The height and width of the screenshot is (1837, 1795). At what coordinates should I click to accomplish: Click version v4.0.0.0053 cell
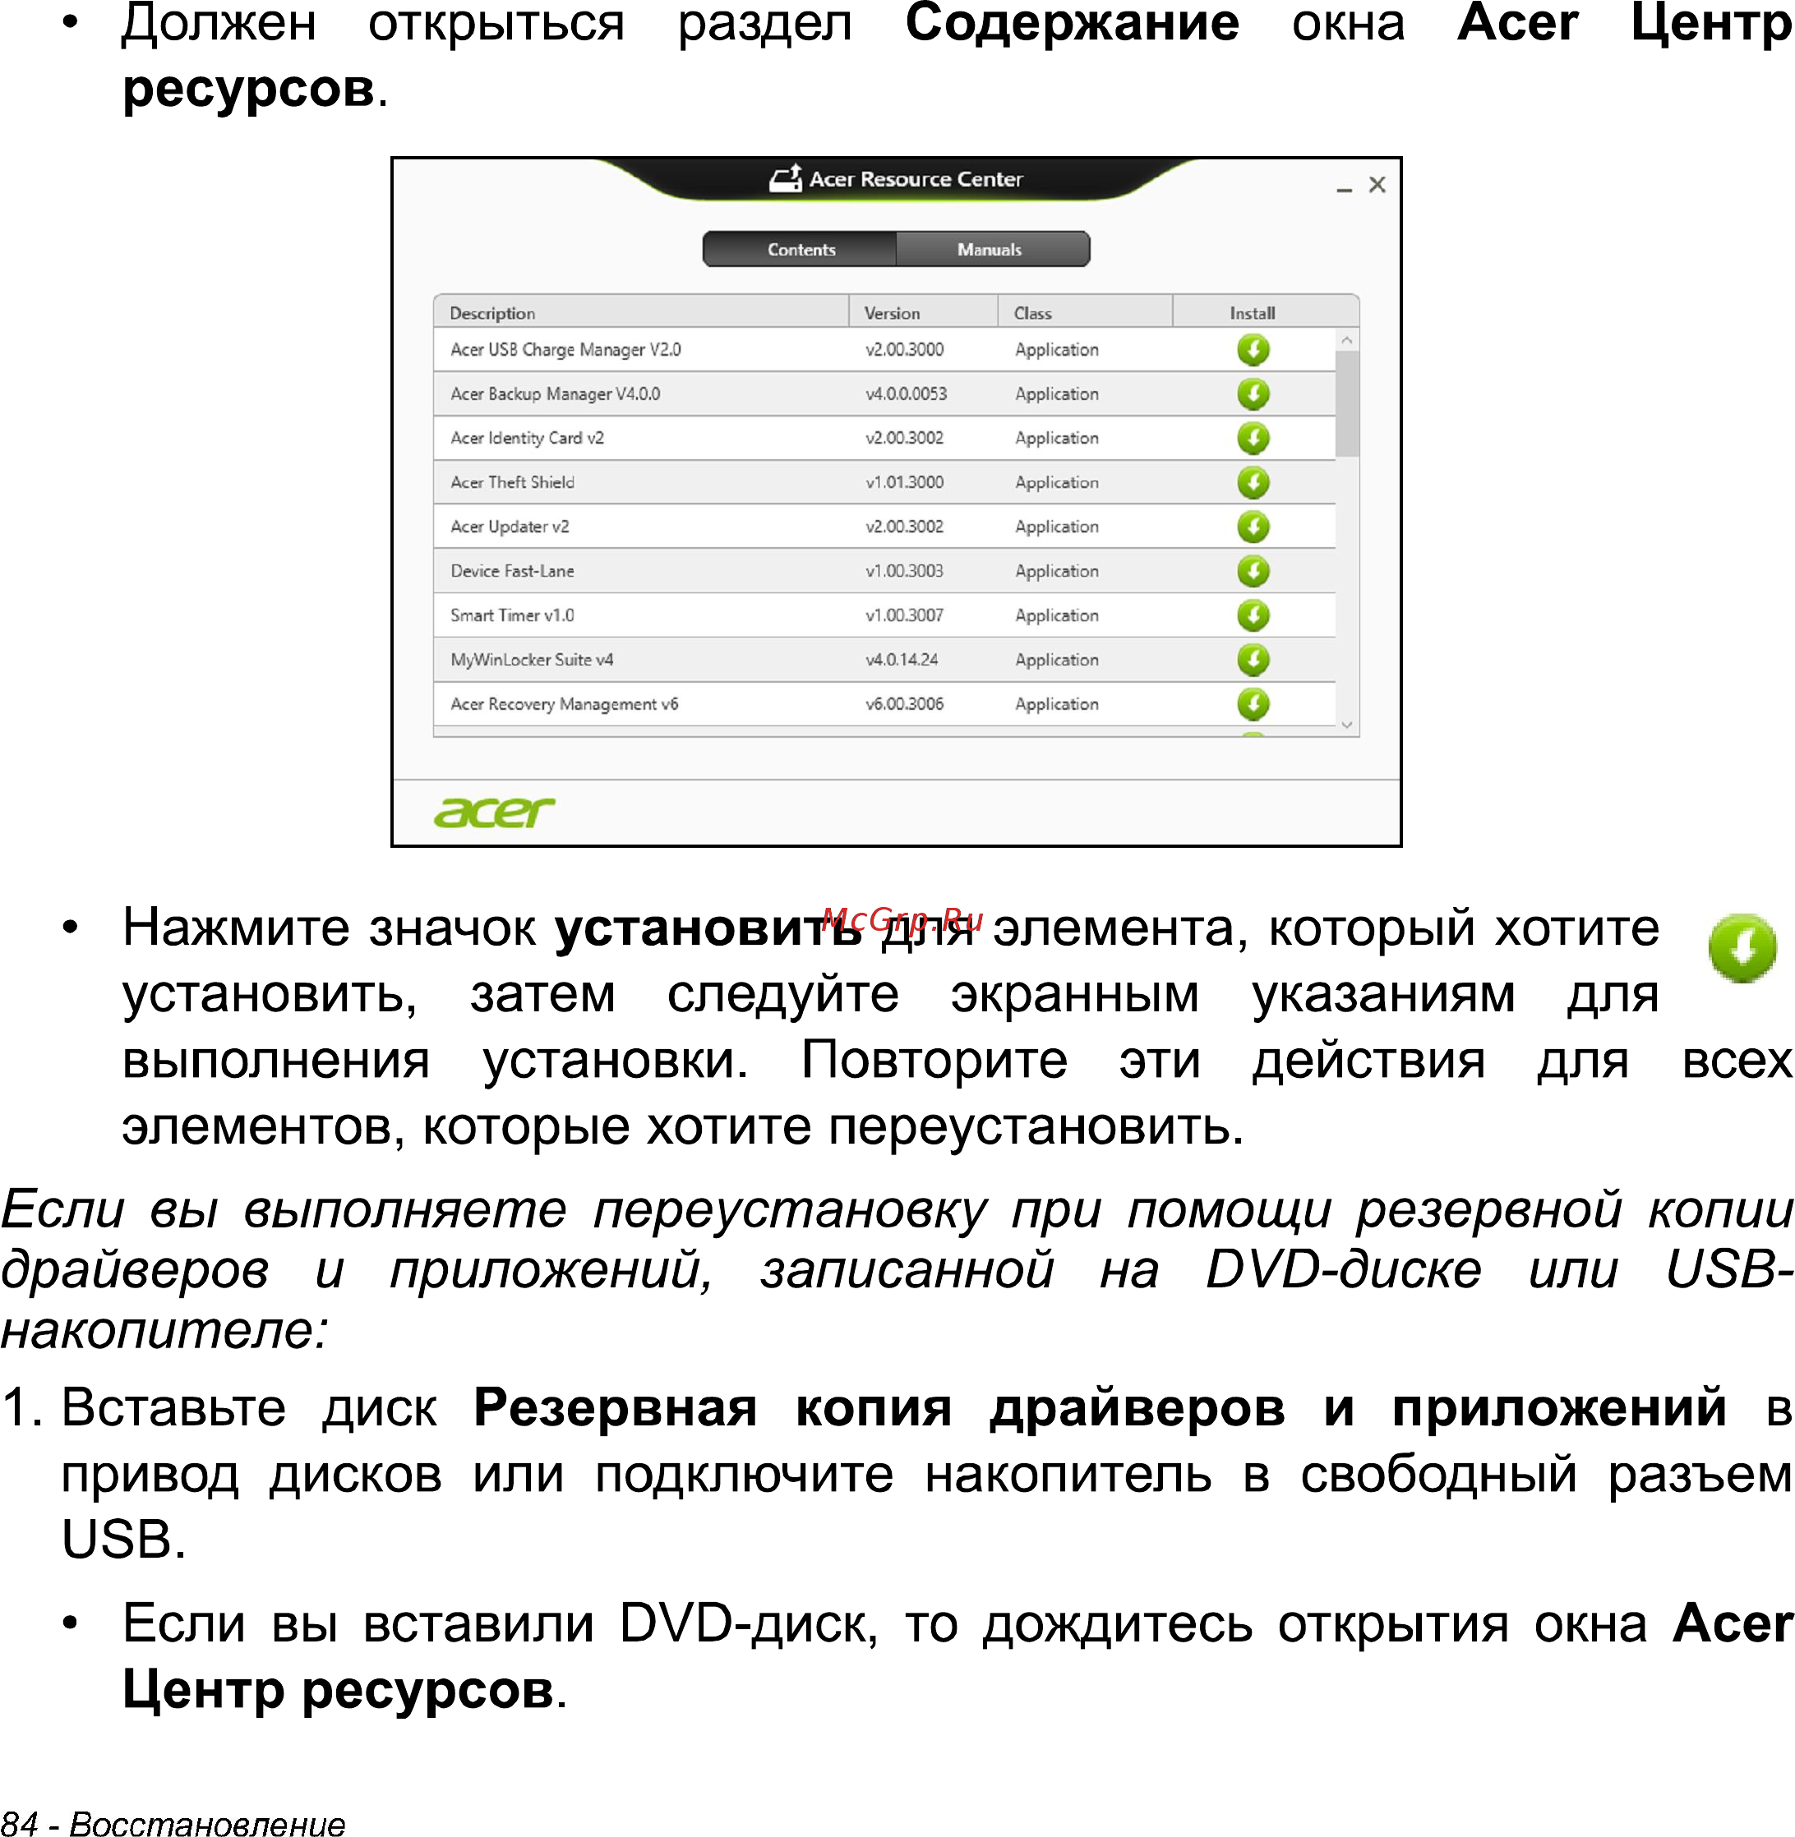coord(906,394)
